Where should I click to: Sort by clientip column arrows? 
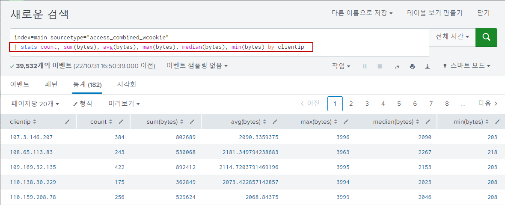pyautogui.click(x=35, y=122)
